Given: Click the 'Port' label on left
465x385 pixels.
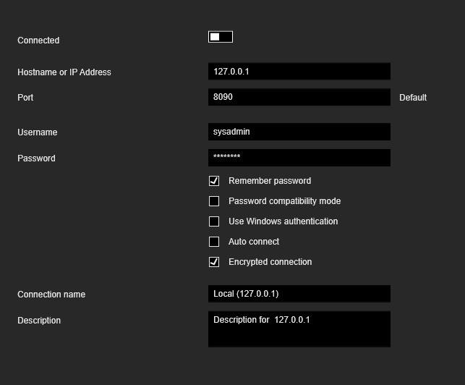Looking at the screenshot, I should click(25, 98).
